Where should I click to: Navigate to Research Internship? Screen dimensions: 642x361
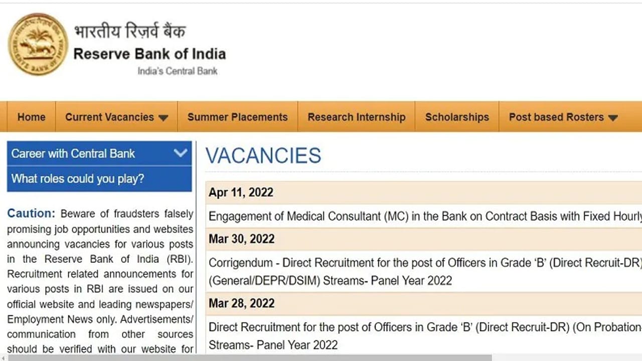pyautogui.click(x=357, y=117)
